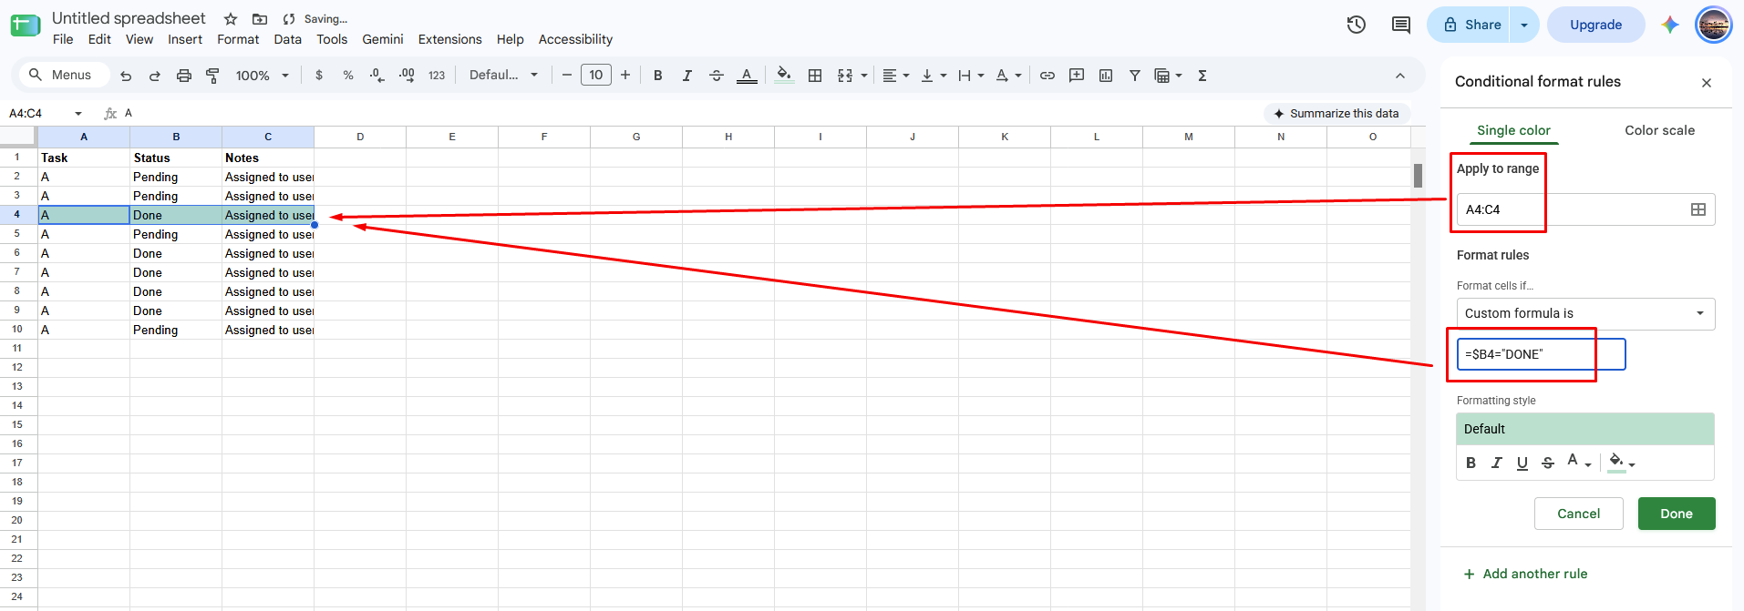Insert link icon in toolbar

coord(1047,76)
